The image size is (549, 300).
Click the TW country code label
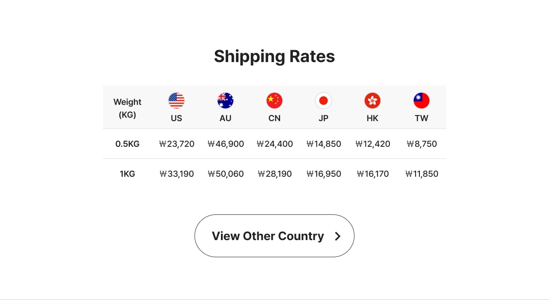point(421,118)
